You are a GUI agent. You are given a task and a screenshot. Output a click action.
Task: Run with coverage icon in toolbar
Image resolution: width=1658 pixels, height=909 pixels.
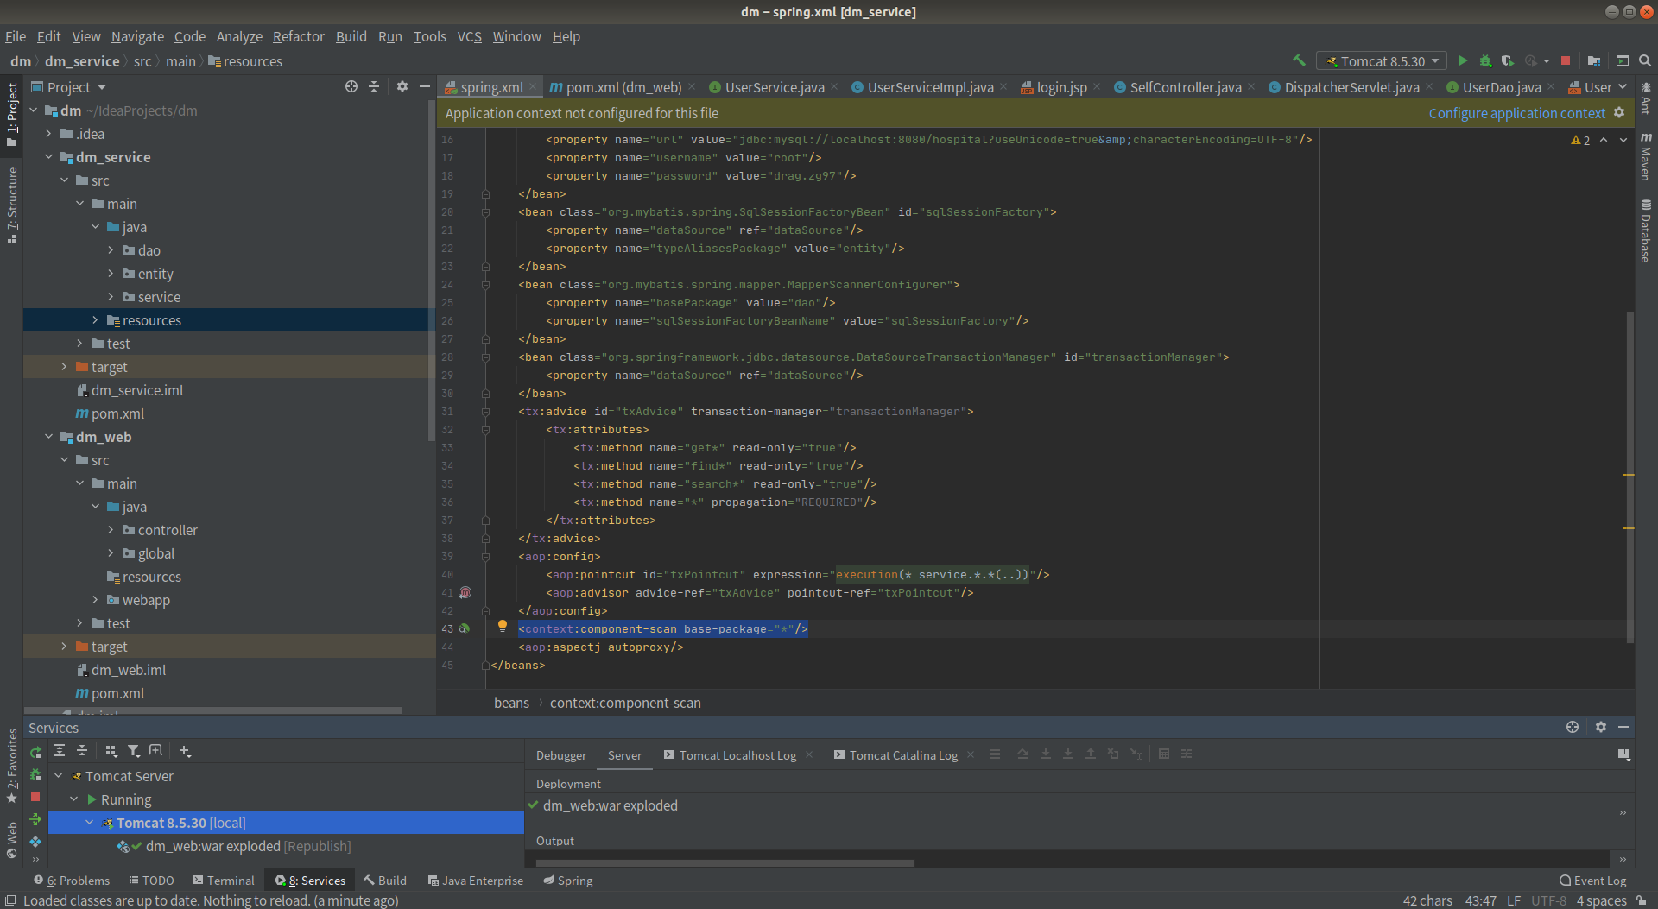coord(1508,60)
